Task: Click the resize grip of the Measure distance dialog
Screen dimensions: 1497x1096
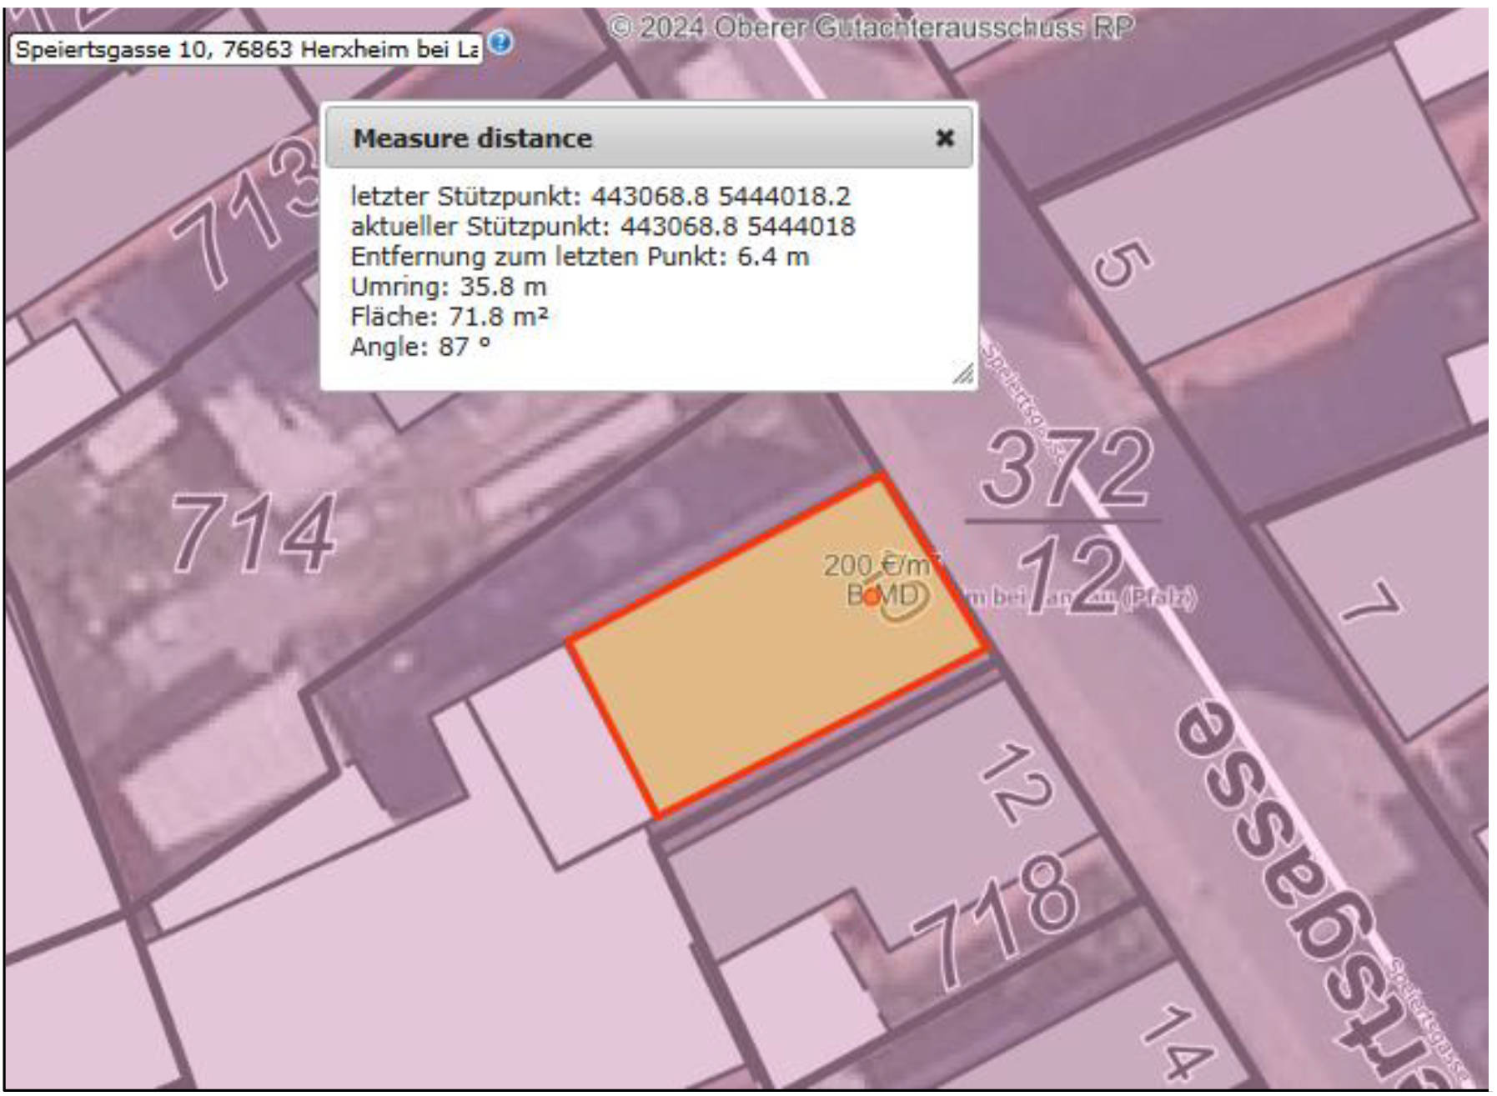Action: 962,373
